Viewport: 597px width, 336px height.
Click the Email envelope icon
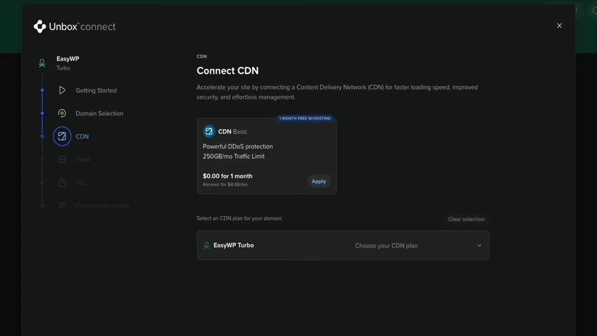62,160
